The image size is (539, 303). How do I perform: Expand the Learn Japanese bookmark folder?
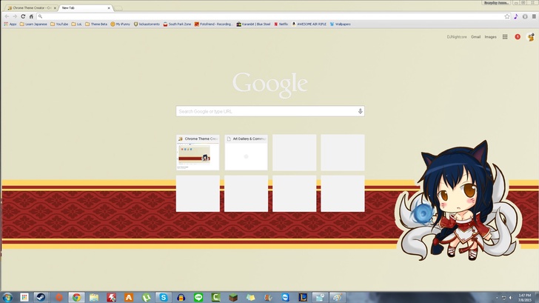click(x=33, y=24)
